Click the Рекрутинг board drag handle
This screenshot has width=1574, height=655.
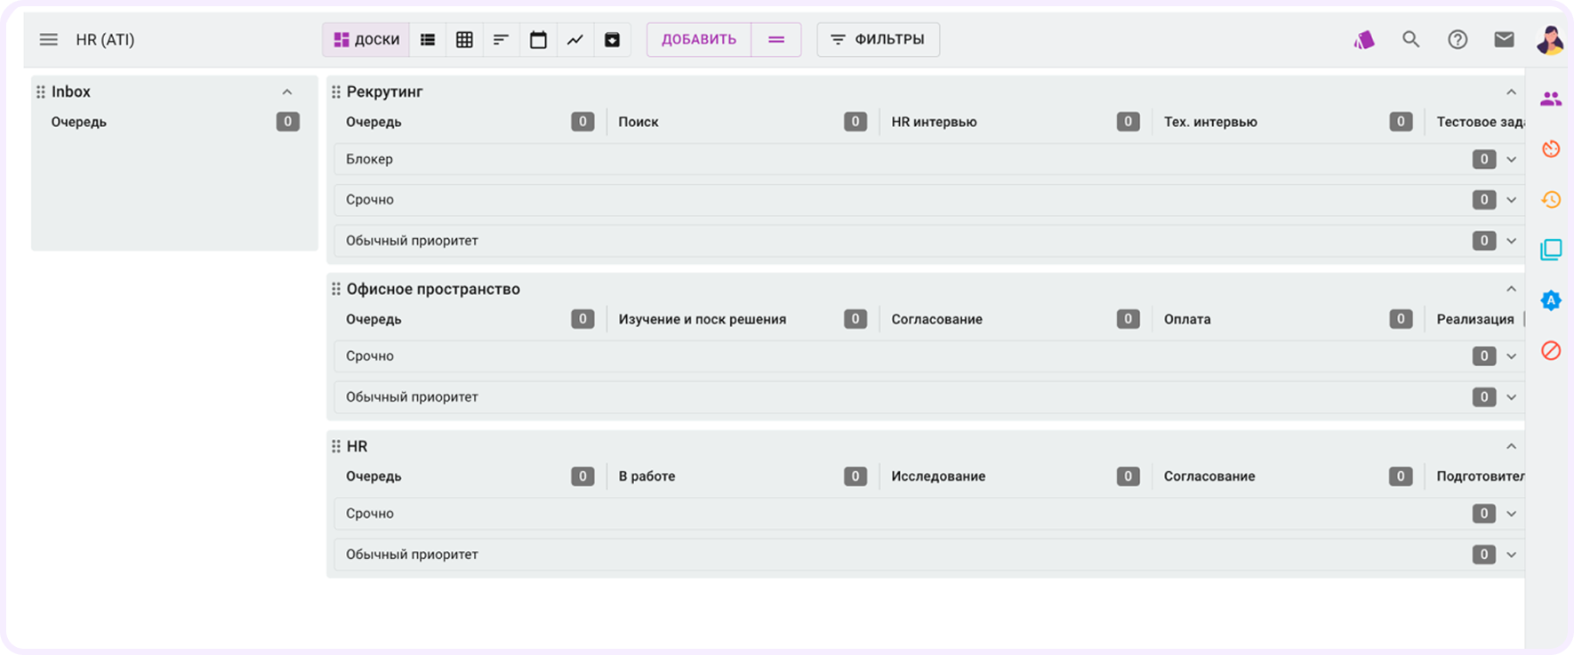(336, 92)
